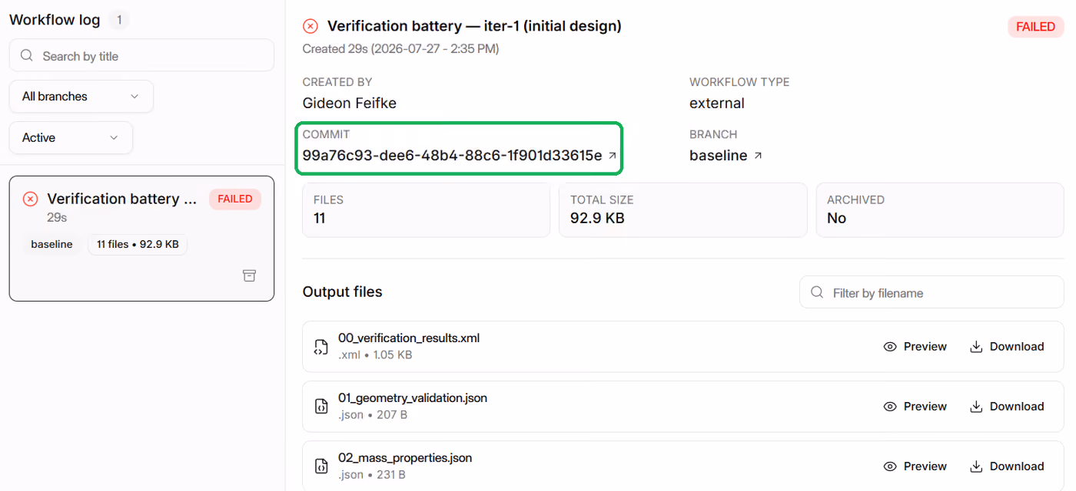The width and height of the screenshot is (1076, 491).
Task: Click search magnifier in Filter by filename
Action: [816, 292]
